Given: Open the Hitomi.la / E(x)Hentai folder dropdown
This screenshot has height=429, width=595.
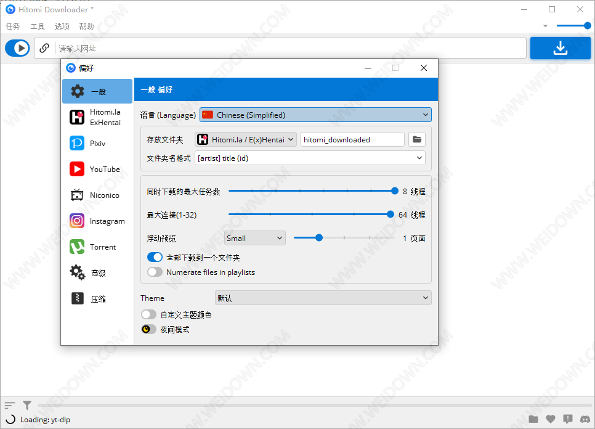Looking at the screenshot, I should (x=246, y=139).
